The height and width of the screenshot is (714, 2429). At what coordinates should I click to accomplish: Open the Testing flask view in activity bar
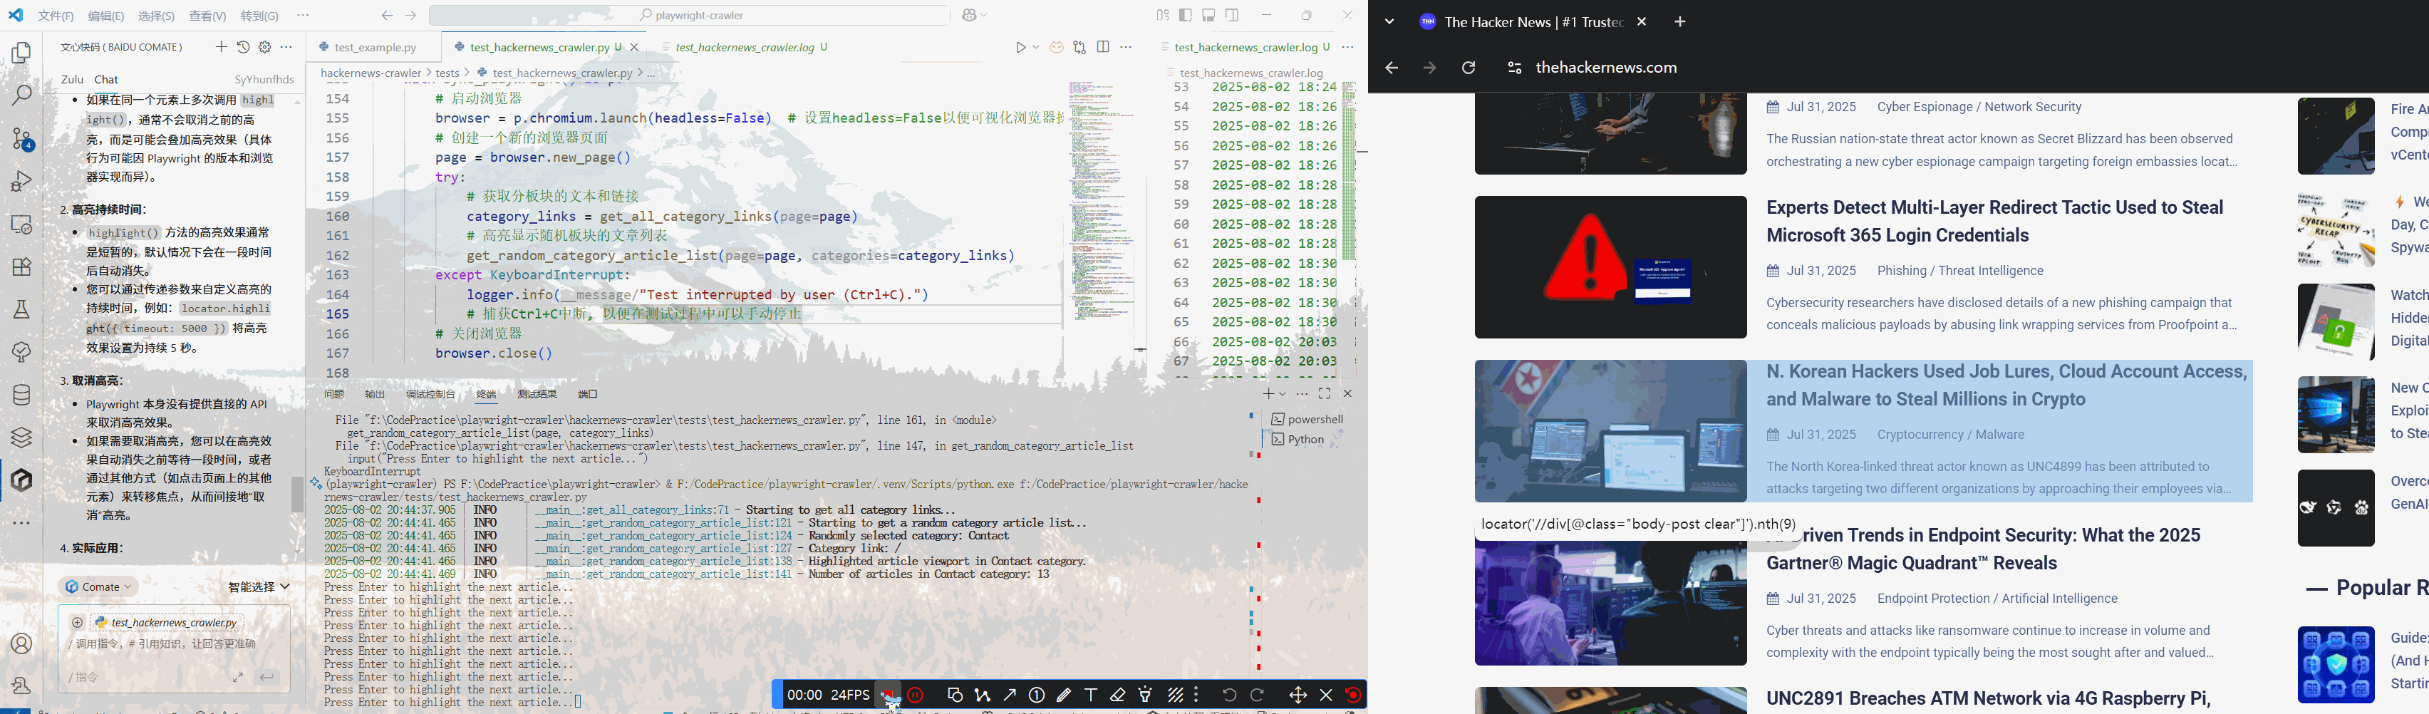click(x=21, y=309)
